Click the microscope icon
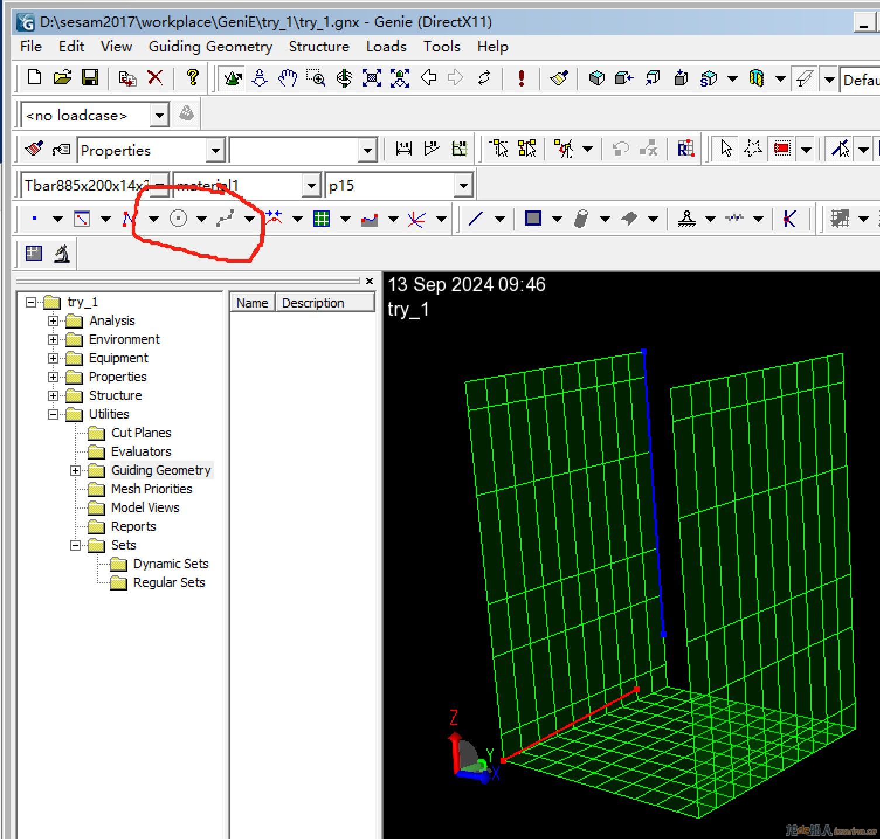 (x=62, y=254)
